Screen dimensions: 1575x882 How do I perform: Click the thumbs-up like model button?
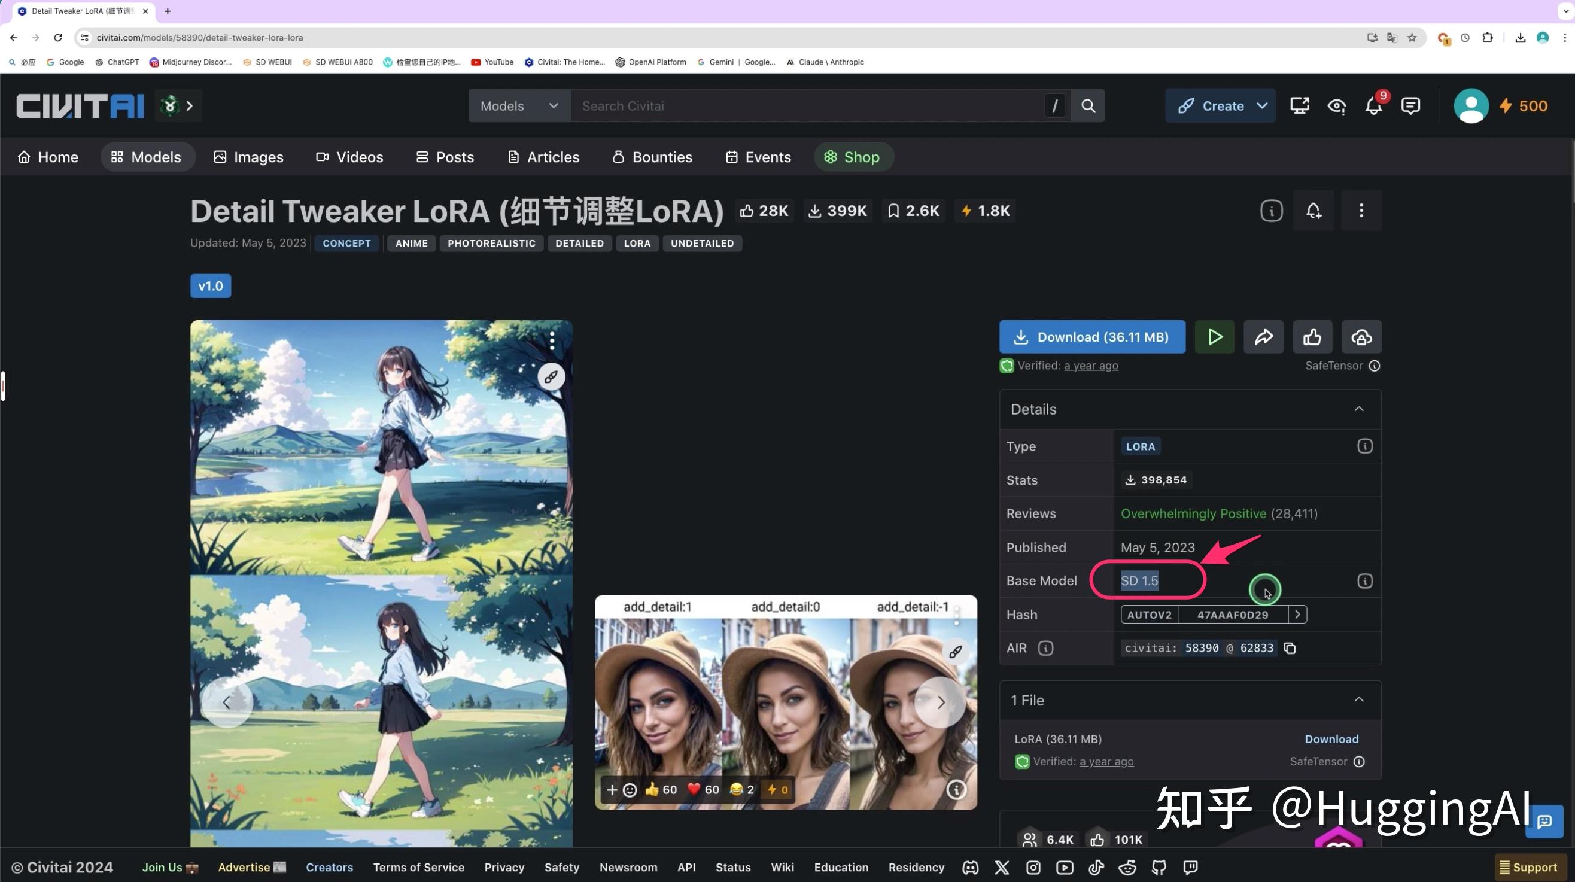(1312, 337)
